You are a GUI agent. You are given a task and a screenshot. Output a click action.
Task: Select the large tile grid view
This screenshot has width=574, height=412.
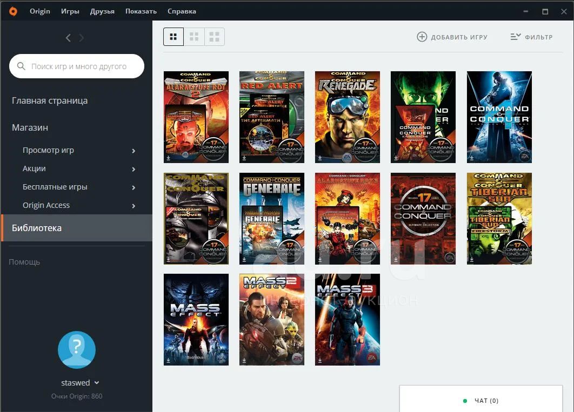[x=214, y=37]
